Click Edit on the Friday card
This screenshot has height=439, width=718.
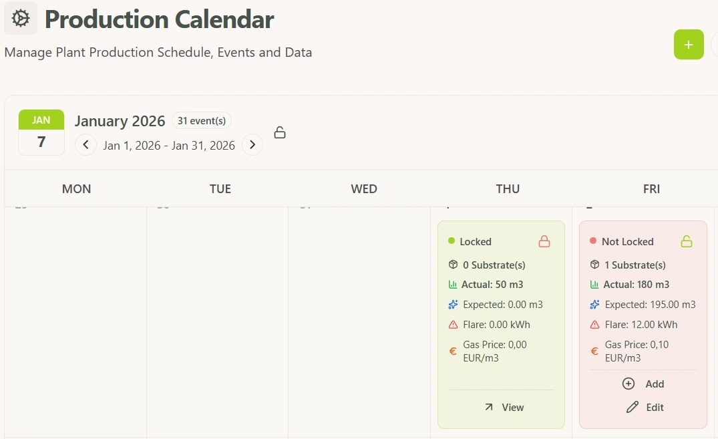pyautogui.click(x=645, y=407)
